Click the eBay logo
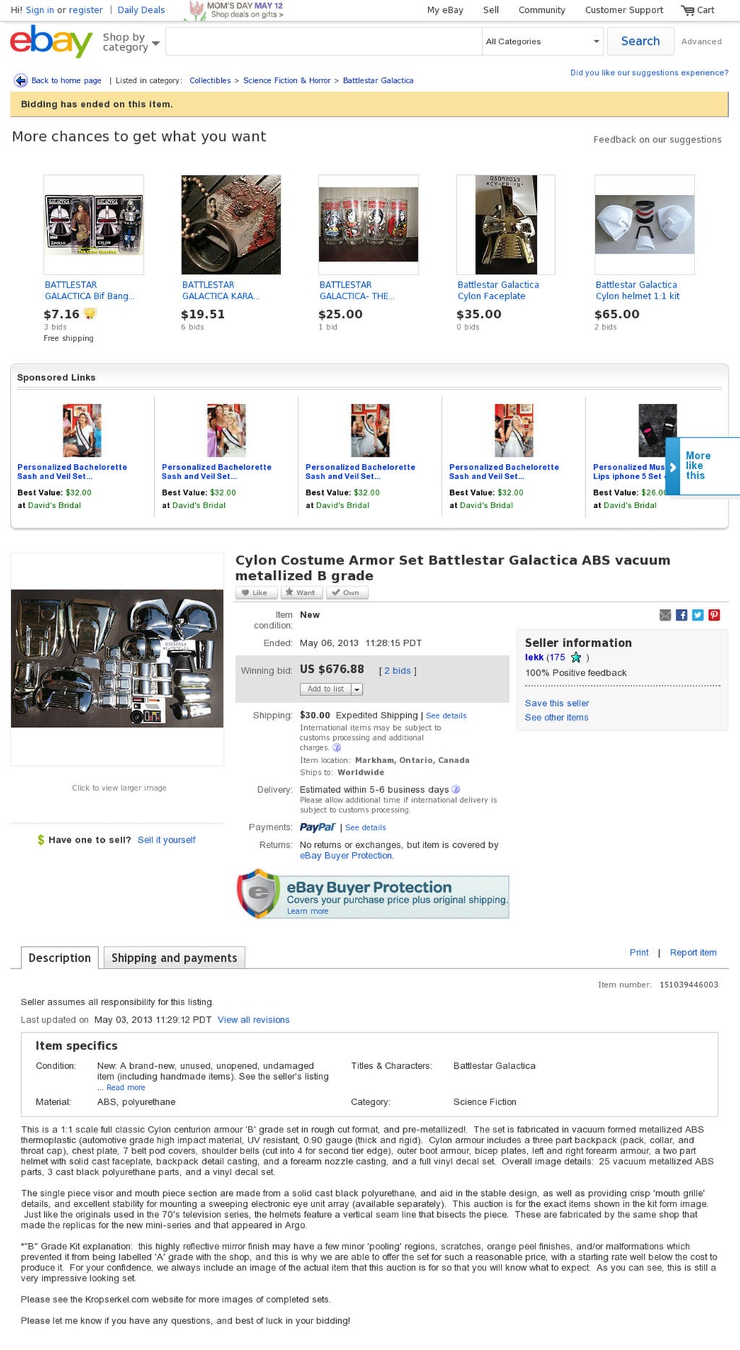The image size is (740, 1350). click(51, 41)
